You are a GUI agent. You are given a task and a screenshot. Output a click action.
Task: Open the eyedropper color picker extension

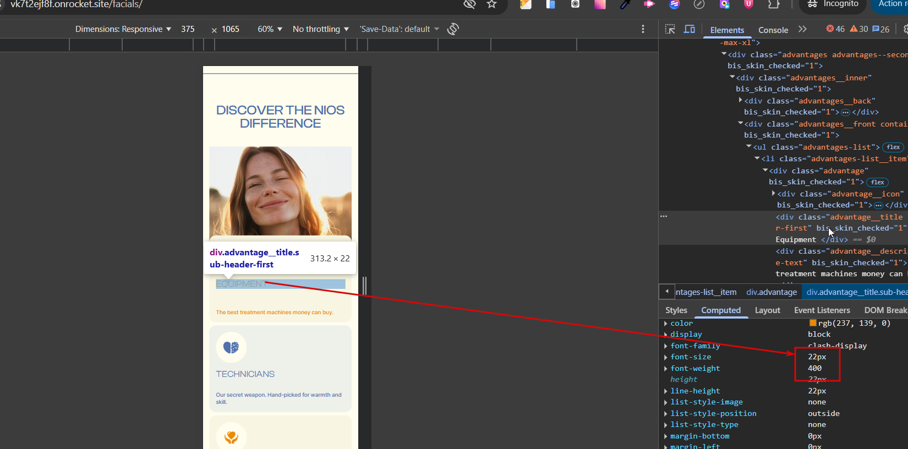click(x=625, y=4)
